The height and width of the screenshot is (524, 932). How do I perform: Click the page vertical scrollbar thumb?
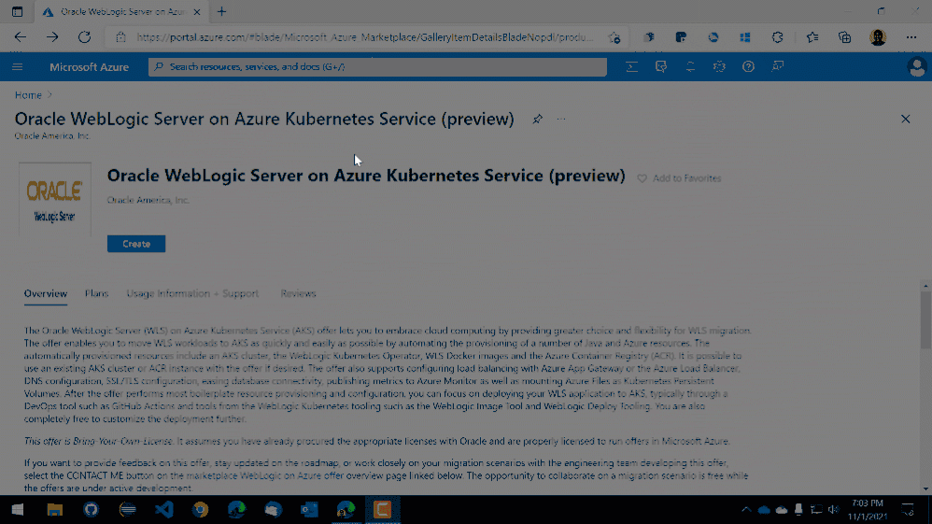tap(926, 320)
